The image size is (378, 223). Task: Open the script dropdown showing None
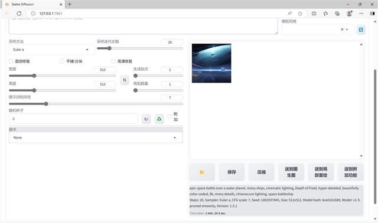96,137
